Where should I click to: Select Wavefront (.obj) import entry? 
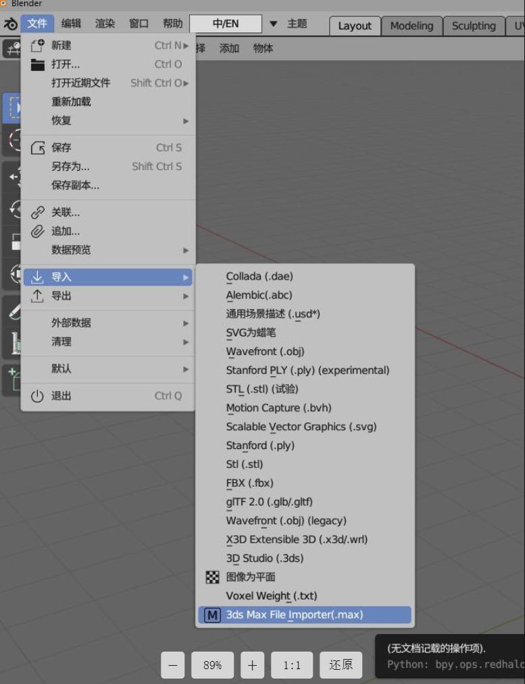tap(265, 351)
